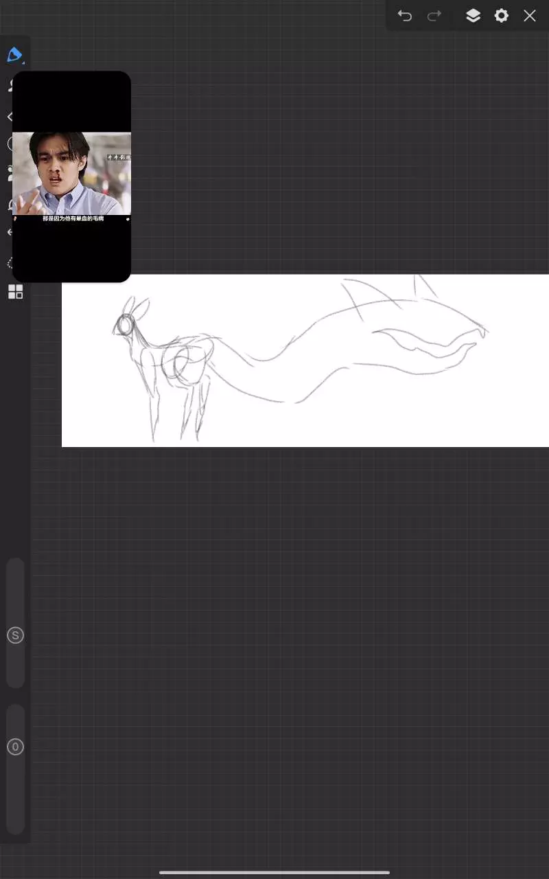Open the color circle picker

click(10, 144)
